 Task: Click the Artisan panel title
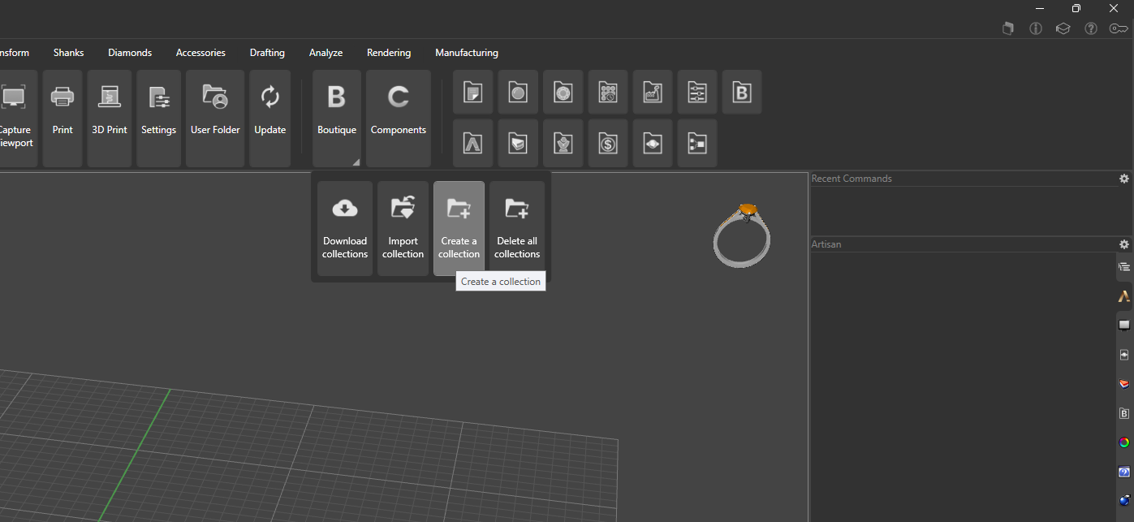coord(826,244)
